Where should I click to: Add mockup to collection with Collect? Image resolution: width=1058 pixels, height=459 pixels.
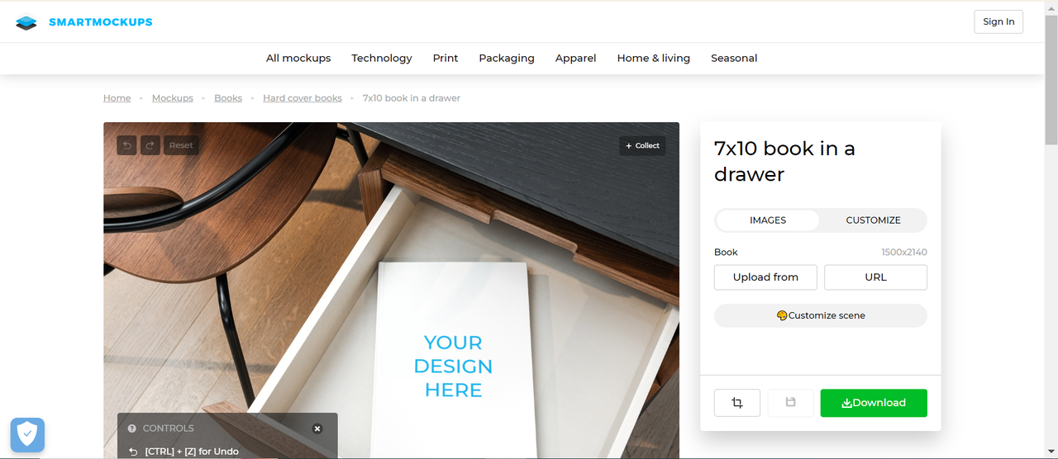pyautogui.click(x=642, y=145)
